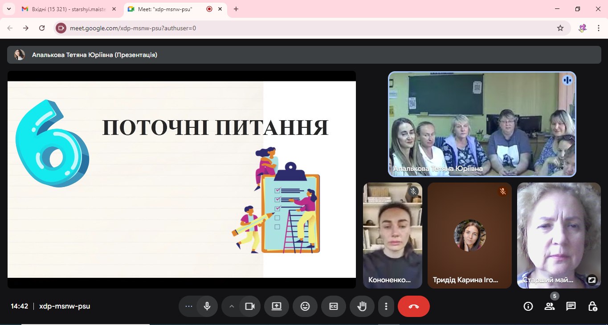Open the Meeting details info icon
This screenshot has width=608, height=325.
click(528, 306)
